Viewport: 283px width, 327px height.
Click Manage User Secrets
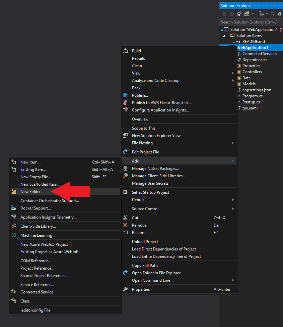point(150,183)
